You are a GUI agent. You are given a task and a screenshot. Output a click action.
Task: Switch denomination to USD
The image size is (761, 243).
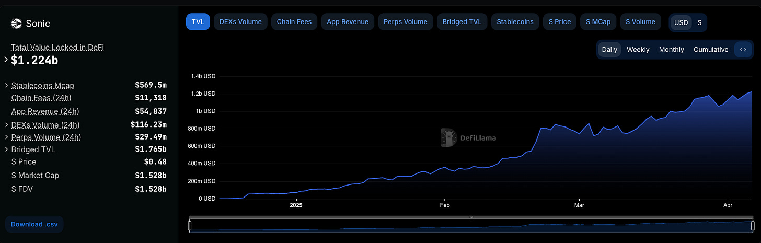pos(681,22)
